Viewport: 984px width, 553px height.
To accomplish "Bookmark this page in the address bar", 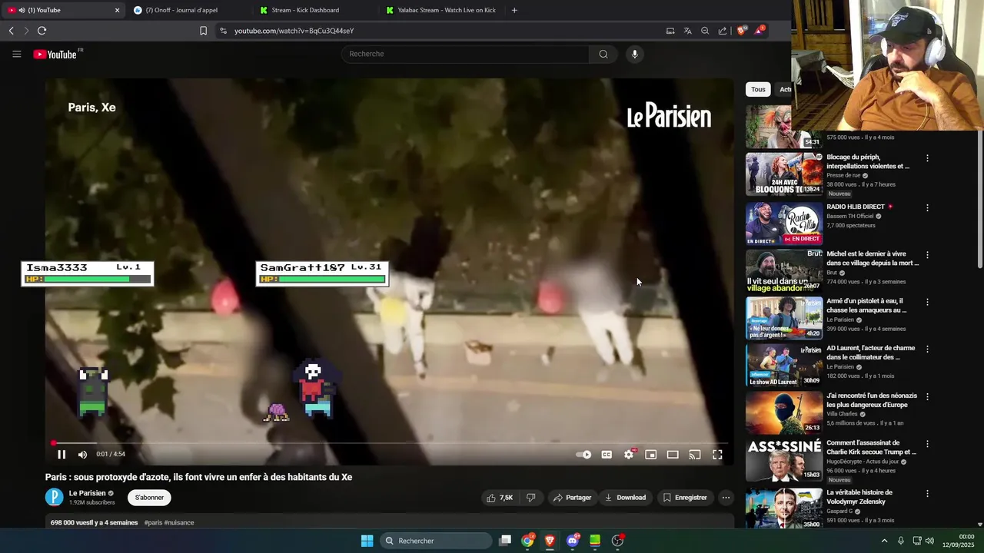I will [x=203, y=31].
